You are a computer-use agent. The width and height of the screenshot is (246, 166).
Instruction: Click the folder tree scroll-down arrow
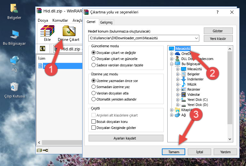[230, 139]
